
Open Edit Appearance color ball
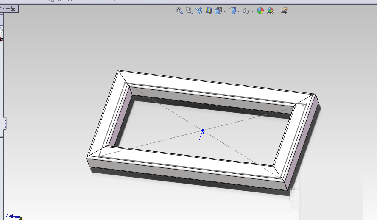[260, 11]
